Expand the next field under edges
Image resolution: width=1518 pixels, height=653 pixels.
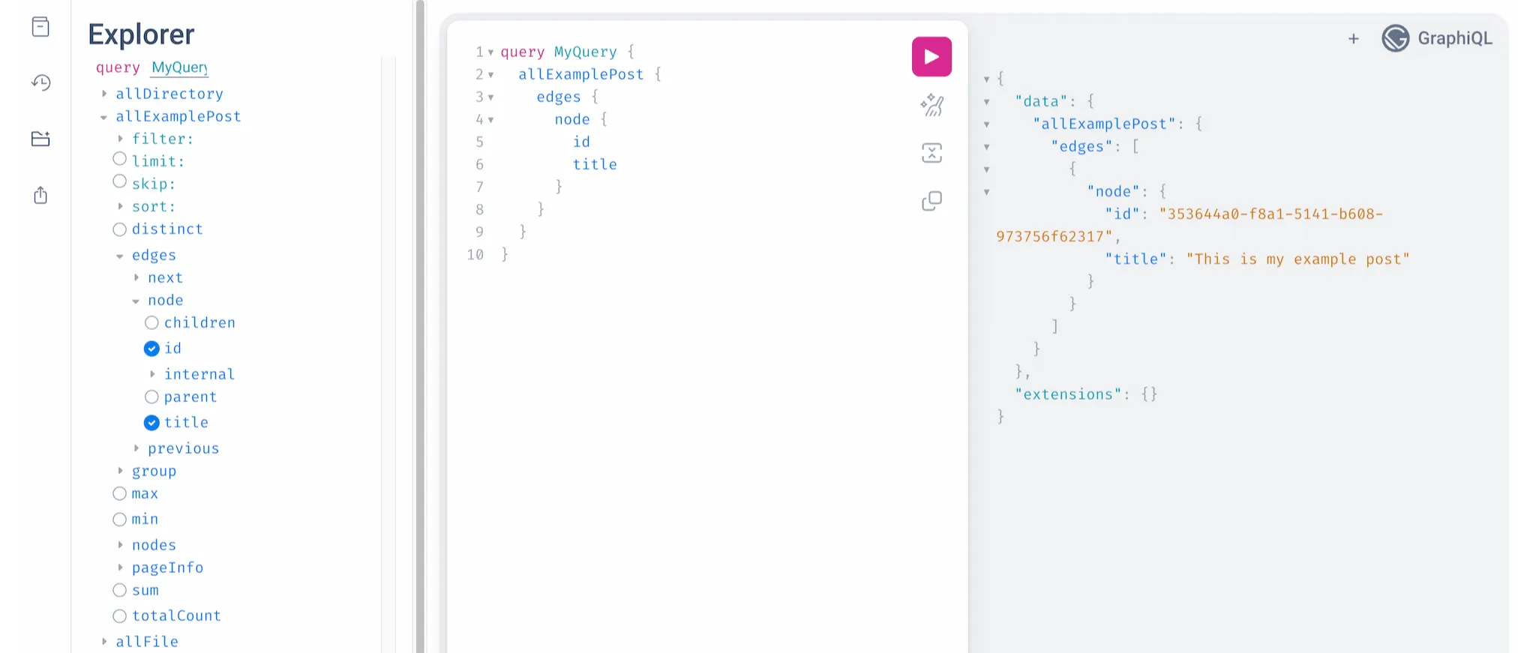pyautogui.click(x=136, y=277)
